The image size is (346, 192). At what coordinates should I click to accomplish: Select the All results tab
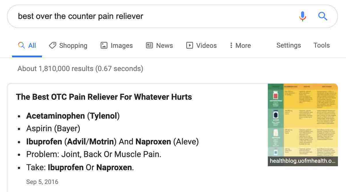click(27, 46)
